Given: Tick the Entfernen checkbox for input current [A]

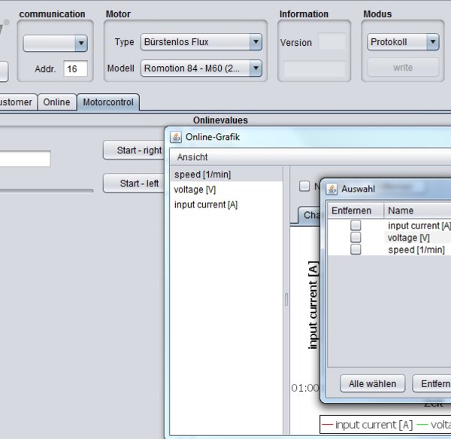Looking at the screenshot, I should 356,226.
